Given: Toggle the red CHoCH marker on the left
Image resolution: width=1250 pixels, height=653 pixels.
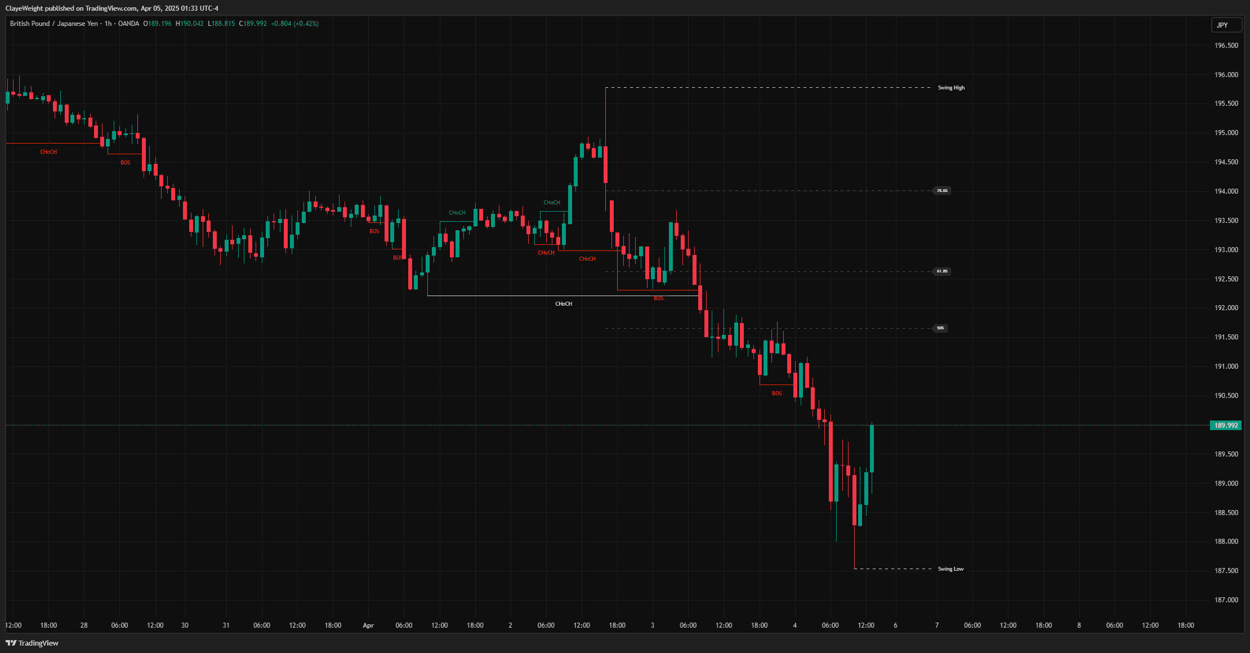Looking at the screenshot, I should (x=48, y=151).
